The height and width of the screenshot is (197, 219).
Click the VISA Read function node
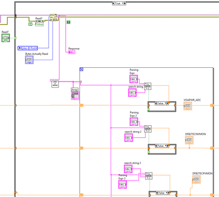53,18
